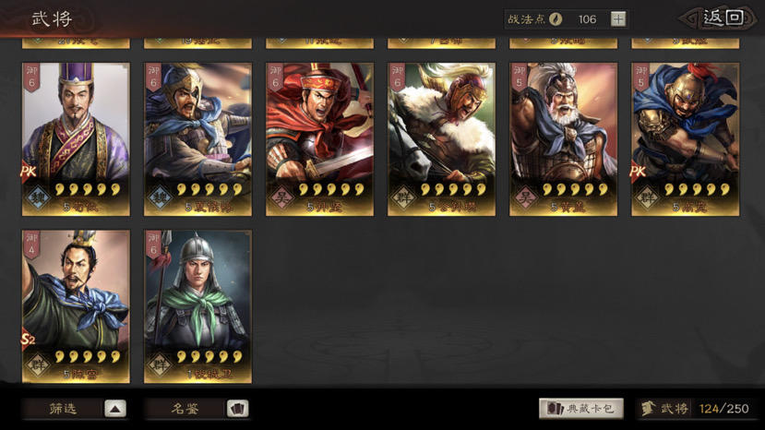
Task: Open the 典藏卡包 card pack button
Action: (581, 409)
